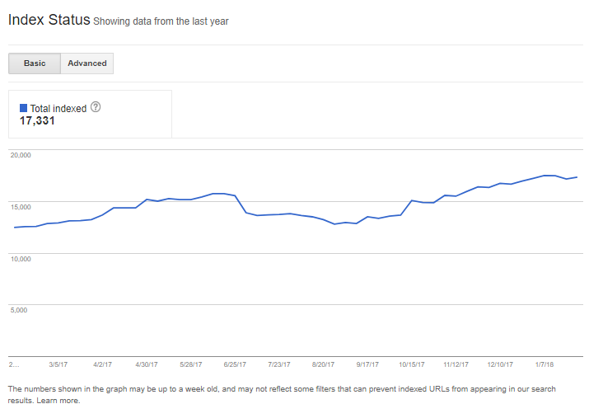Select the 1/7/18 date label
Screen dimensions: 589x418
tap(545, 364)
